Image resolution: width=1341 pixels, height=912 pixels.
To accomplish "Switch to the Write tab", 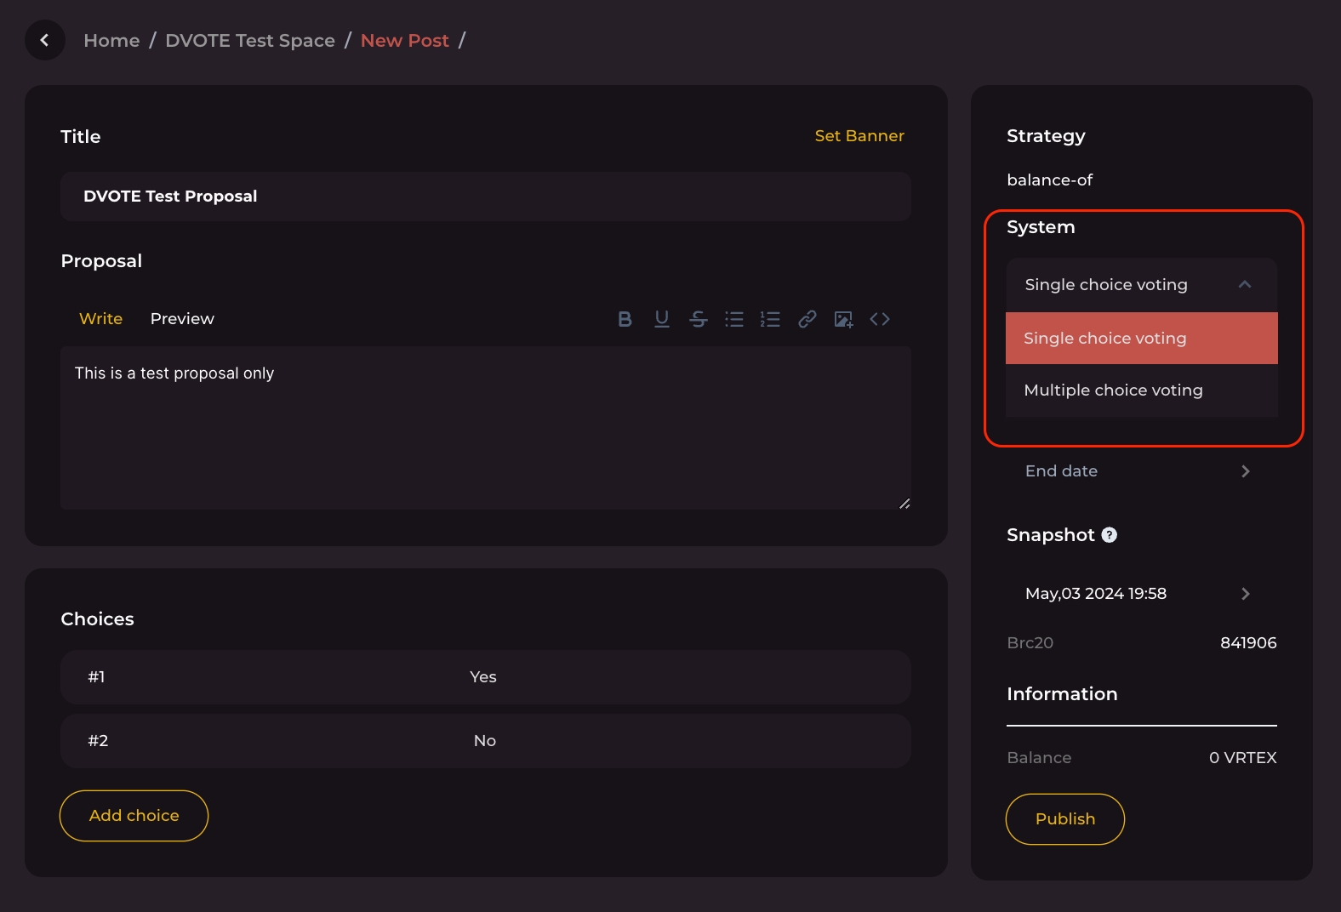I will (x=100, y=319).
